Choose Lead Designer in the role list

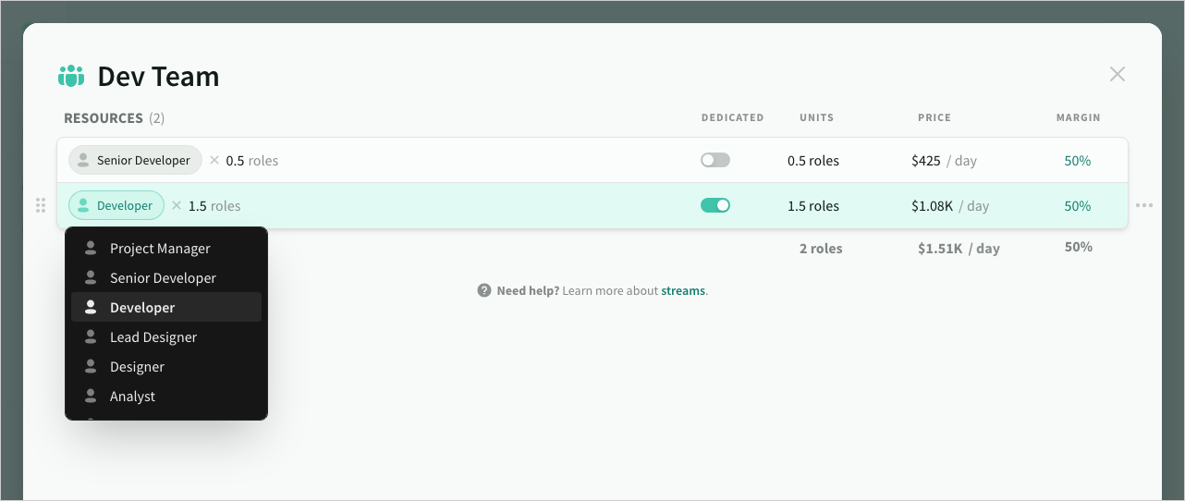(x=153, y=336)
